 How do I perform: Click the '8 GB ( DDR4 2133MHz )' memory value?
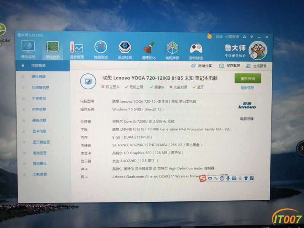(132, 137)
